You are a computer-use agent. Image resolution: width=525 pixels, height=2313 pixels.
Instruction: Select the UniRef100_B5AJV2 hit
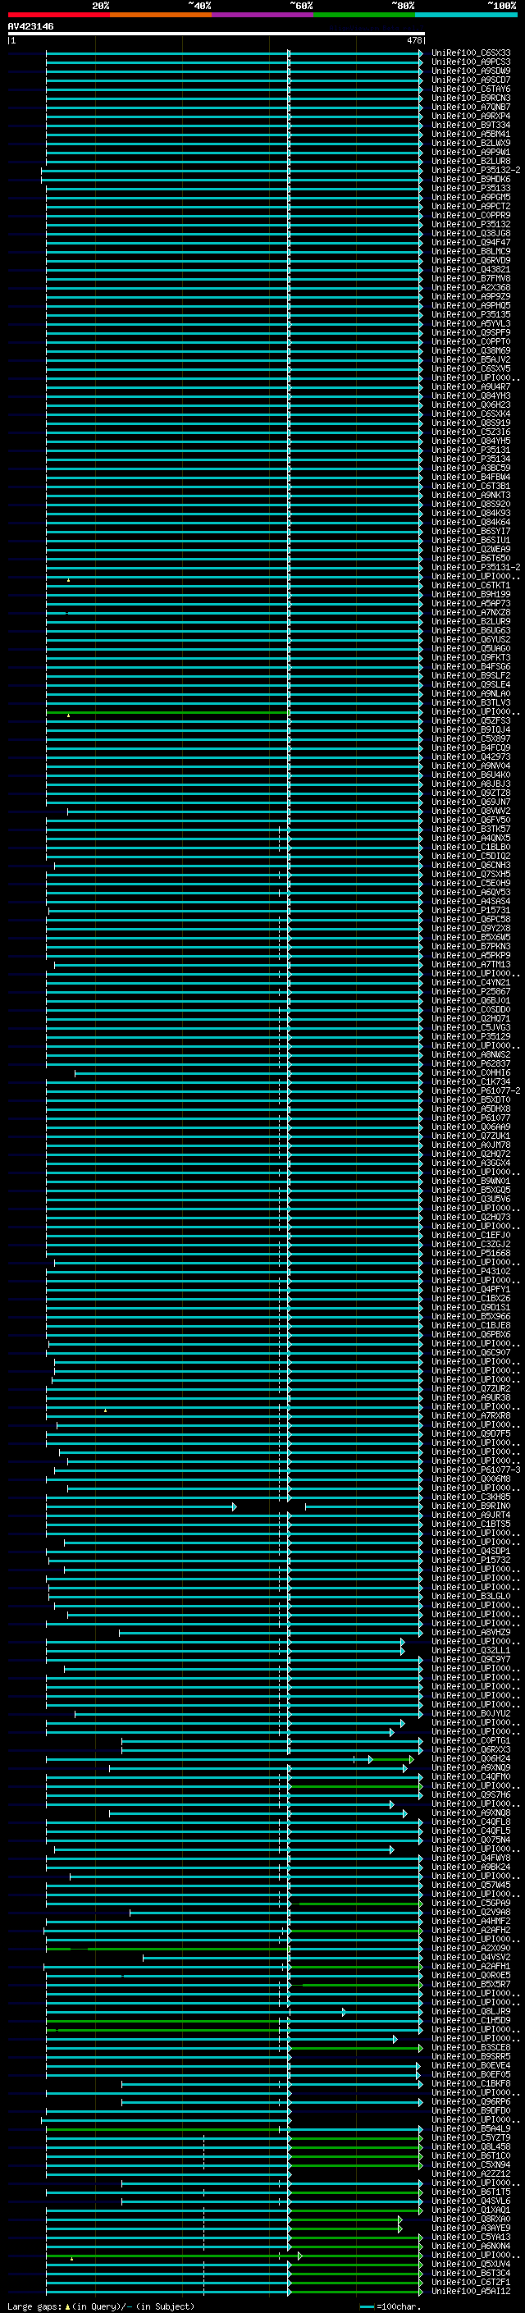point(470,360)
